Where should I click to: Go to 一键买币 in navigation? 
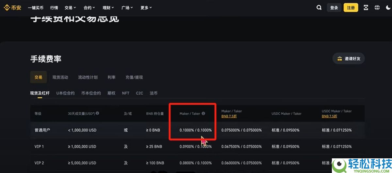point(36,7)
